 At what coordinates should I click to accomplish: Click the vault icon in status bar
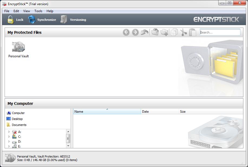(x=10, y=158)
